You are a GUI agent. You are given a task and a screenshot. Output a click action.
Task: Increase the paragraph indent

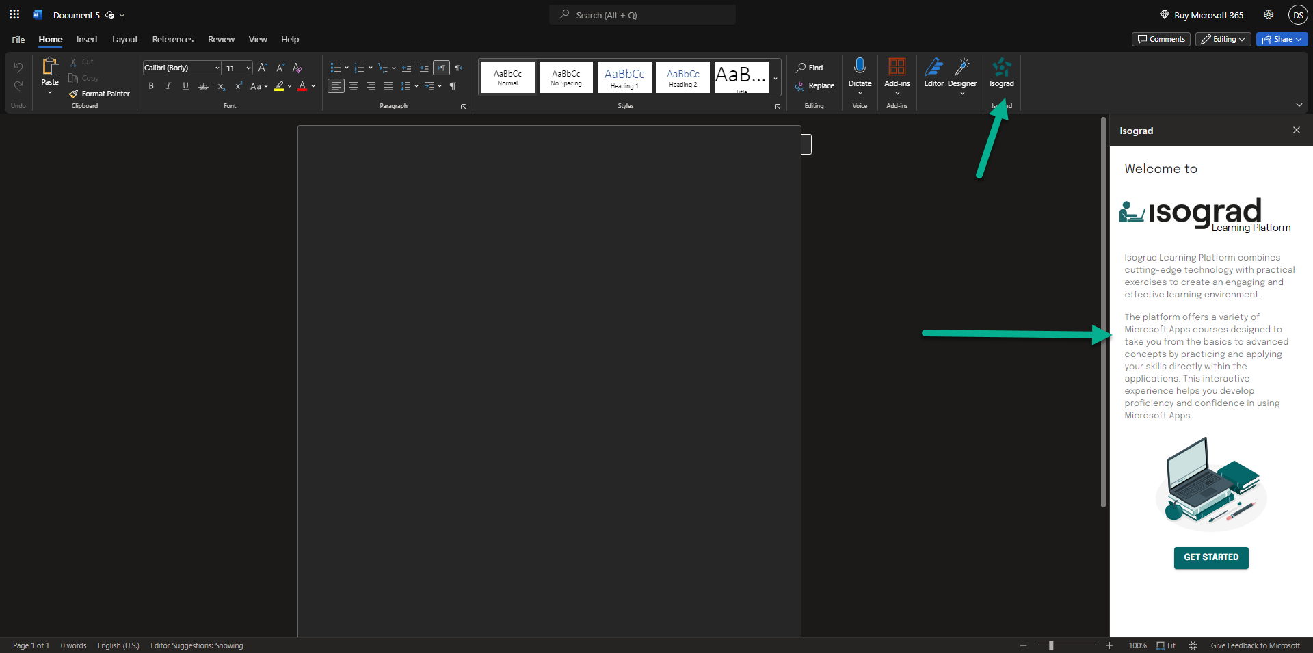click(x=424, y=68)
